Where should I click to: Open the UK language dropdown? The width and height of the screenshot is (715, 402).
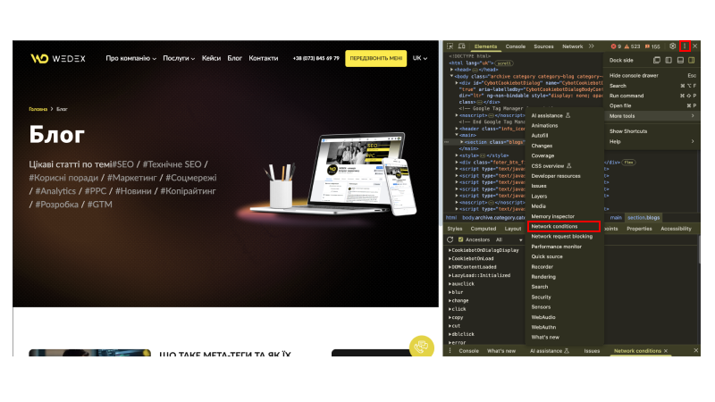pos(419,58)
